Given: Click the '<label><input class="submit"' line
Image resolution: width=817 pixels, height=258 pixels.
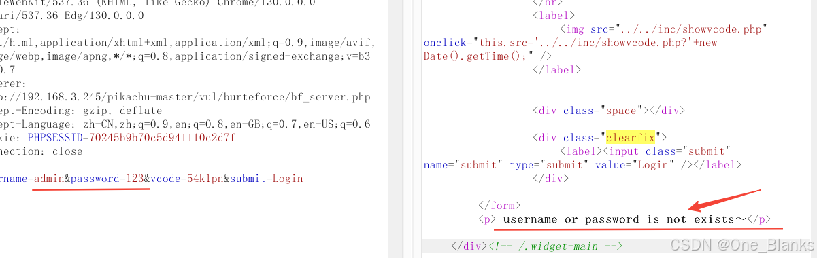Looking at the screenshot, I should coord(645,151).
